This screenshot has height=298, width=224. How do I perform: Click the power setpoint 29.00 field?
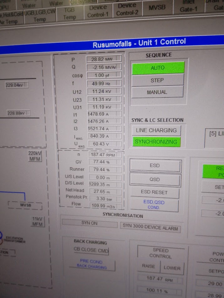[210, 284]
